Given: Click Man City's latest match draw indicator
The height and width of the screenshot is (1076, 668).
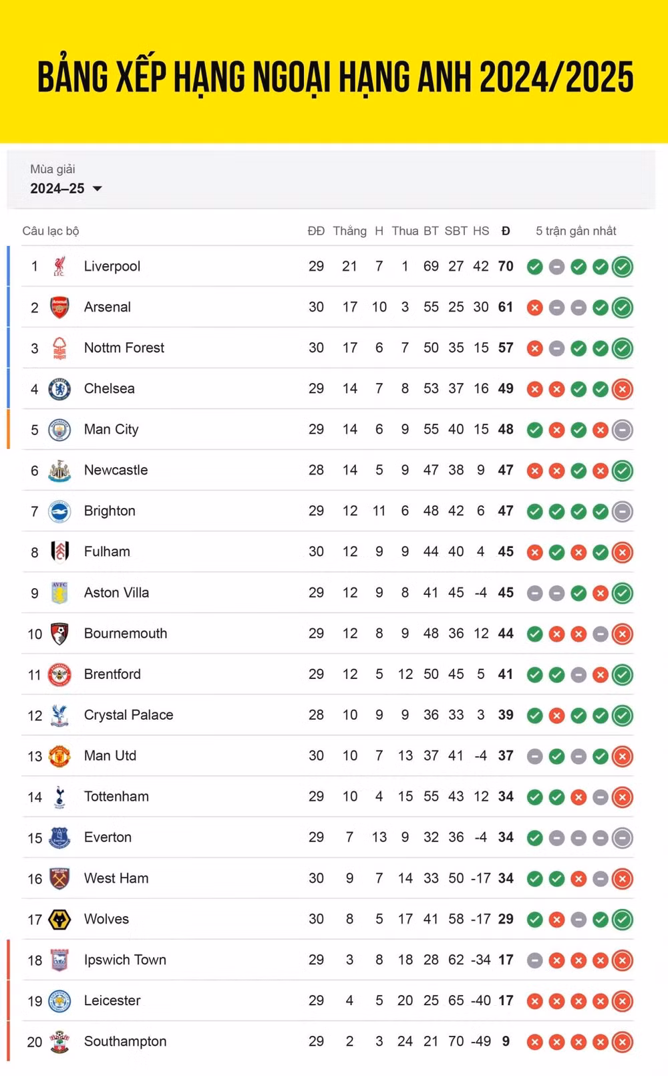Looking at the screenshot, I should pyautogui.click(x=623, y=430).
